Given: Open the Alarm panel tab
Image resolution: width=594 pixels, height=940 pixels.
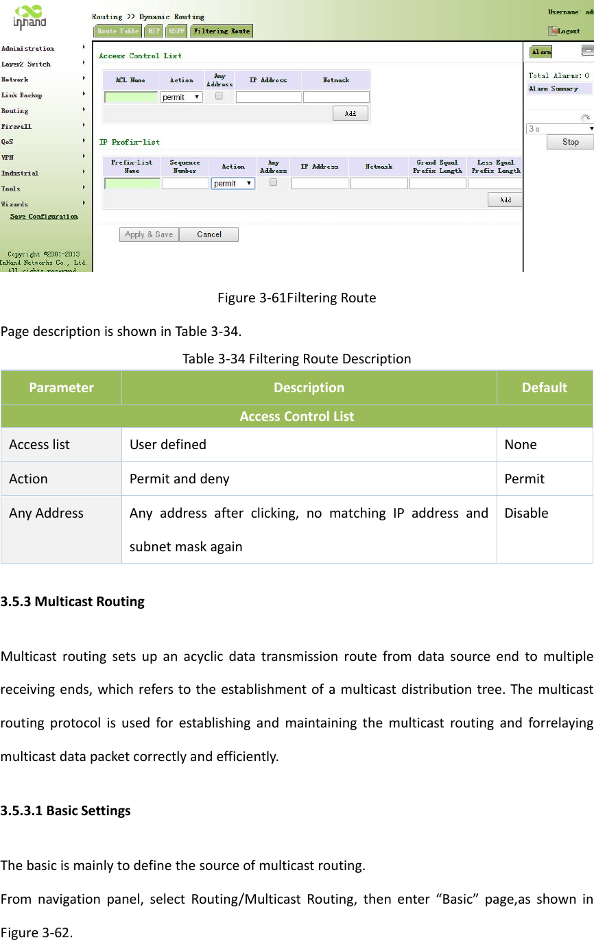Looking at the screenshot, I should [x=540, y=51].
